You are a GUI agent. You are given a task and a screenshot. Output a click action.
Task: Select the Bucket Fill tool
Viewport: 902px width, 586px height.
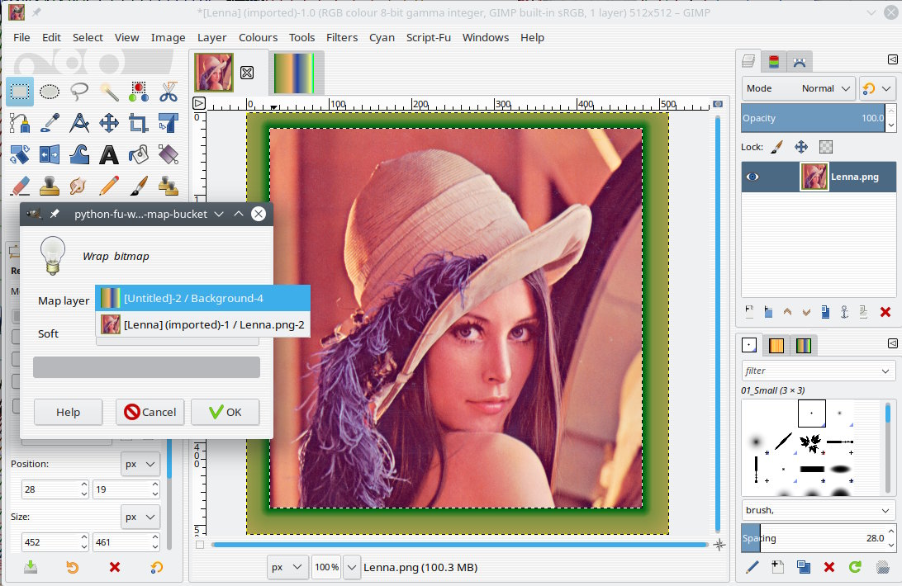pos(139,154)
